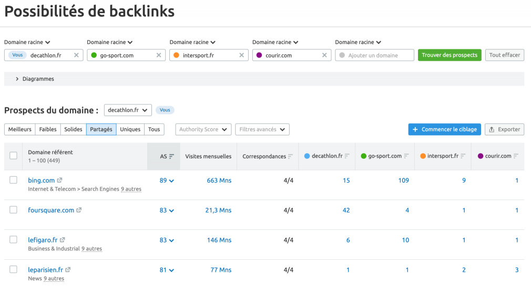This screenshot has width=531, height=287.
Task: Switch to Solides tab
Action: point(73,130)
